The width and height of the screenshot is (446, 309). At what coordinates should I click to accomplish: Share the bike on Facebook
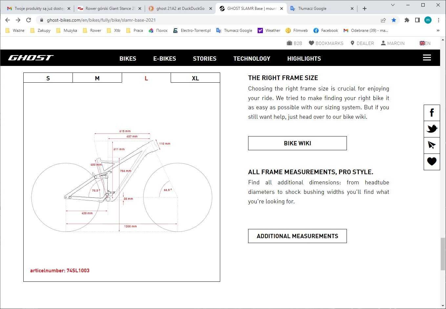pos(432,113)
